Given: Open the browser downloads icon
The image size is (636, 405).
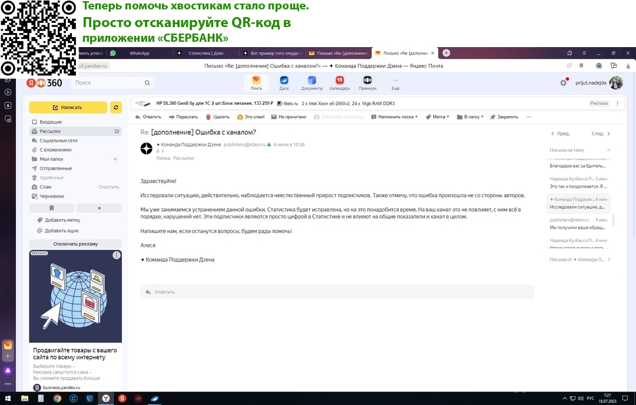Looking at the screenshot, I should pyautogui.click(x=628, y=66).
